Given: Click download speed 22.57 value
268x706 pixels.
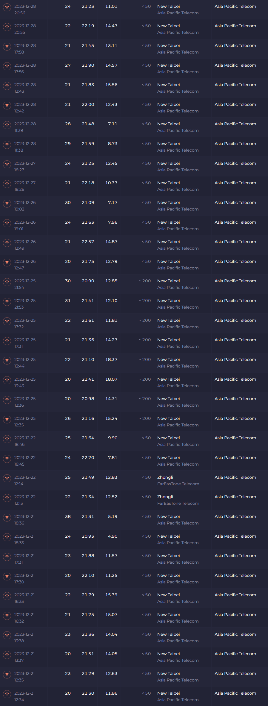Looking at the screenshot, I should (x=88, y=242).
